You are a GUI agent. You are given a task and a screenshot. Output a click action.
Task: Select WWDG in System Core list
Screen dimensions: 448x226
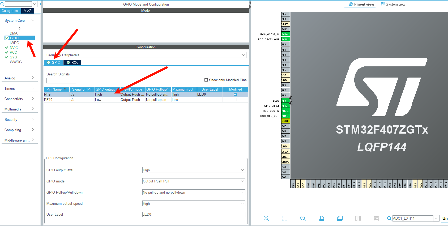coord(16,62)
